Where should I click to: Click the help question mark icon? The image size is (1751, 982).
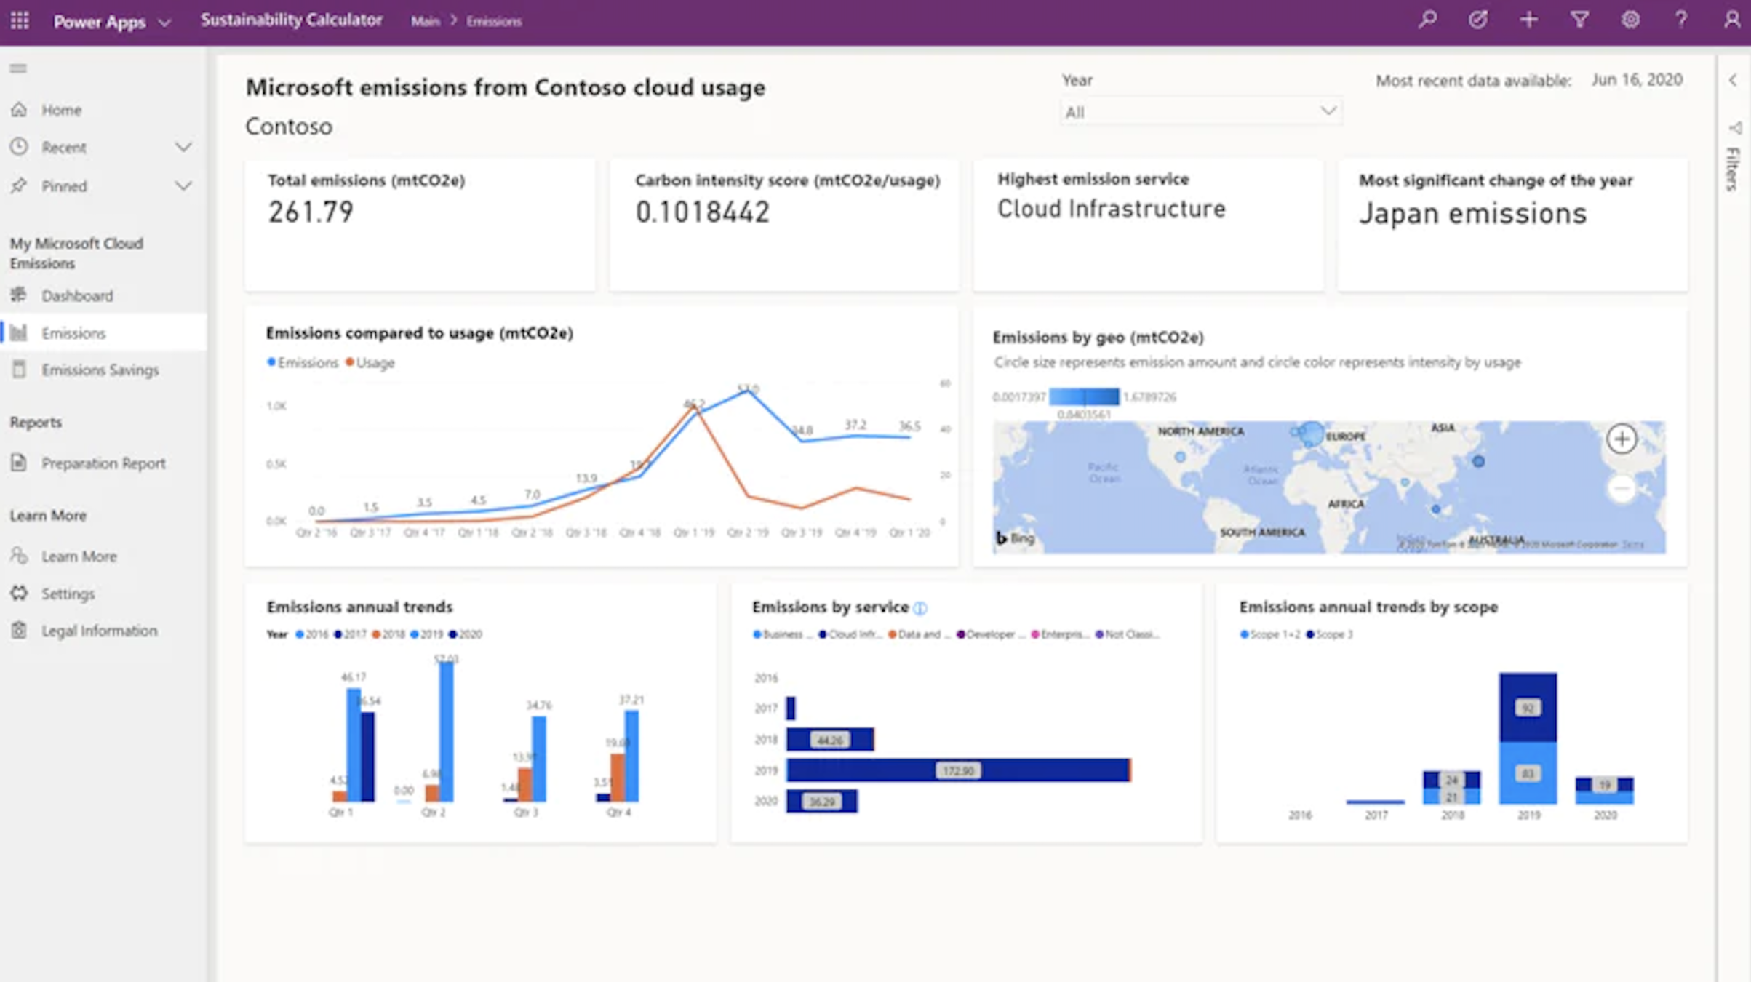coord(1680,20)
